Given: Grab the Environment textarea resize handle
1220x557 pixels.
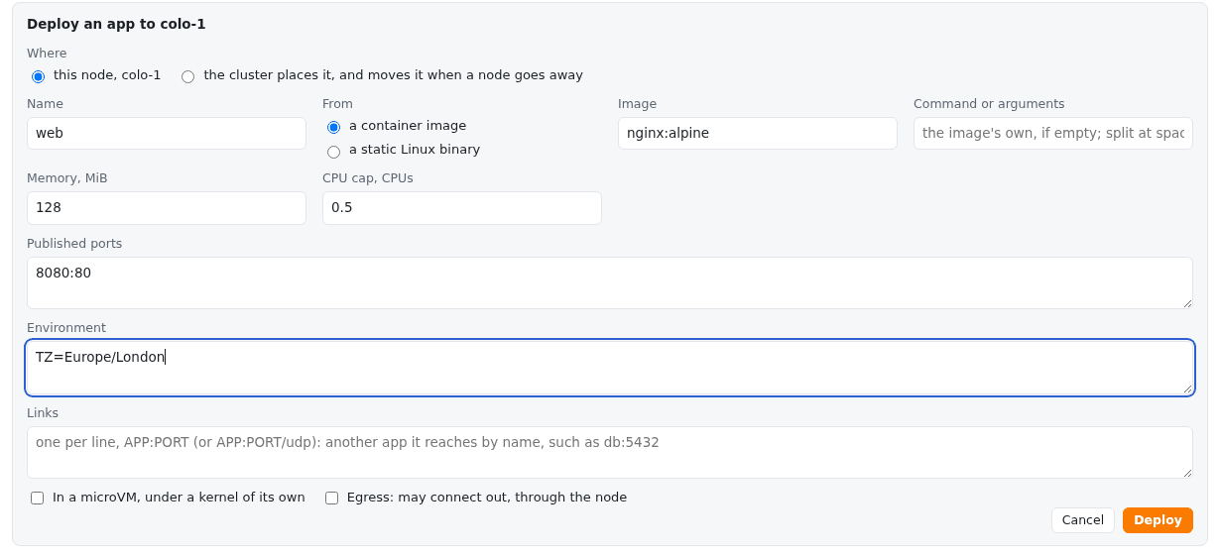Looking at the screenshot, I should (1186, 388).
